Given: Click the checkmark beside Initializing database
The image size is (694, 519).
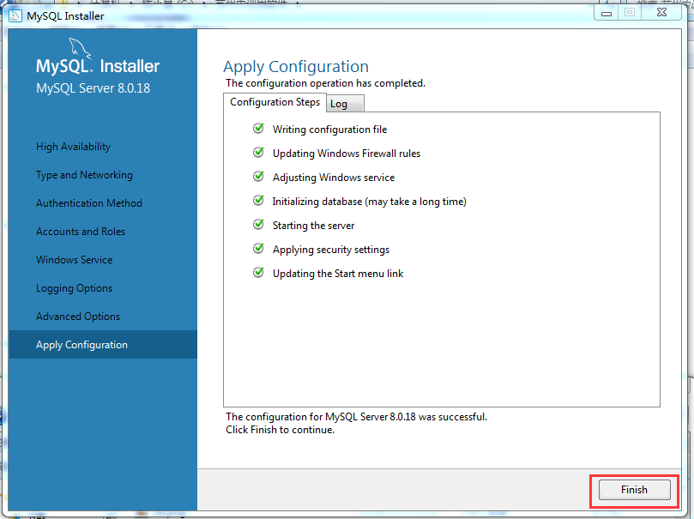Looking at the screenshot, I should (x=258, y=201).
